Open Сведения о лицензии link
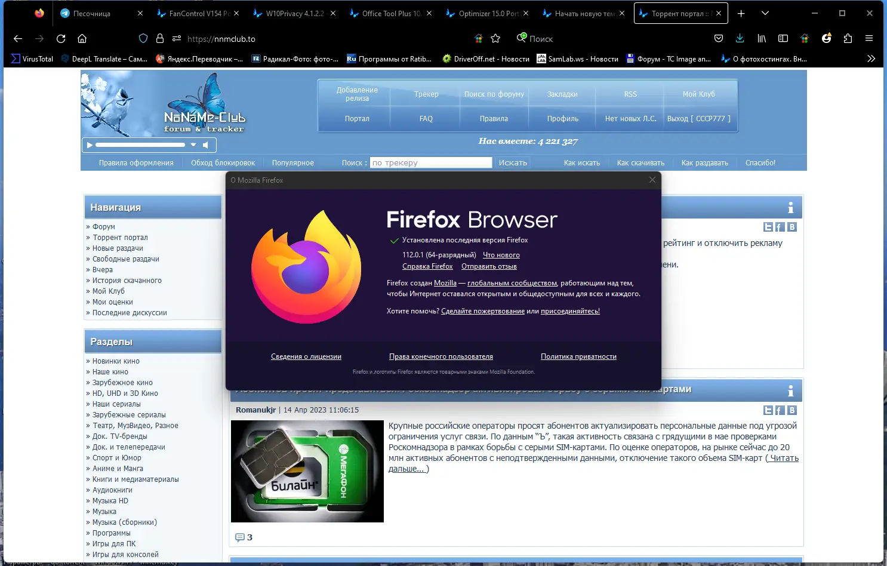Image resolution: width=887 pixels, height=566 pixels. point(306,356)
